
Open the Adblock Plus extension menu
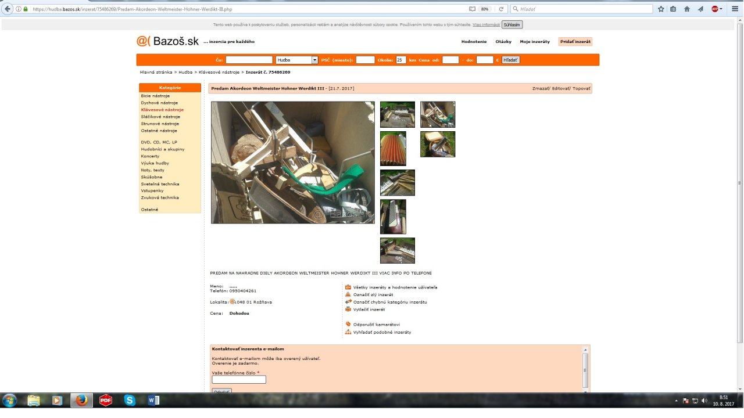pos(716,9)
